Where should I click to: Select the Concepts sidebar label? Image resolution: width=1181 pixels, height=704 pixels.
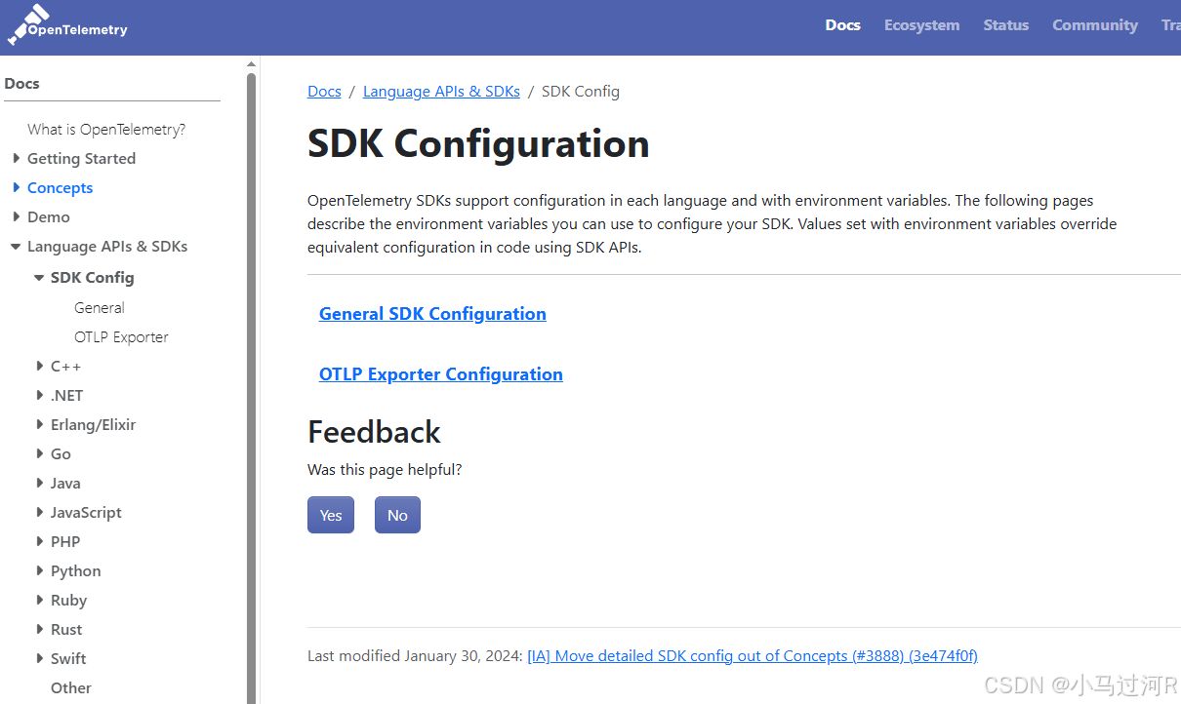(x=61, y=188)
